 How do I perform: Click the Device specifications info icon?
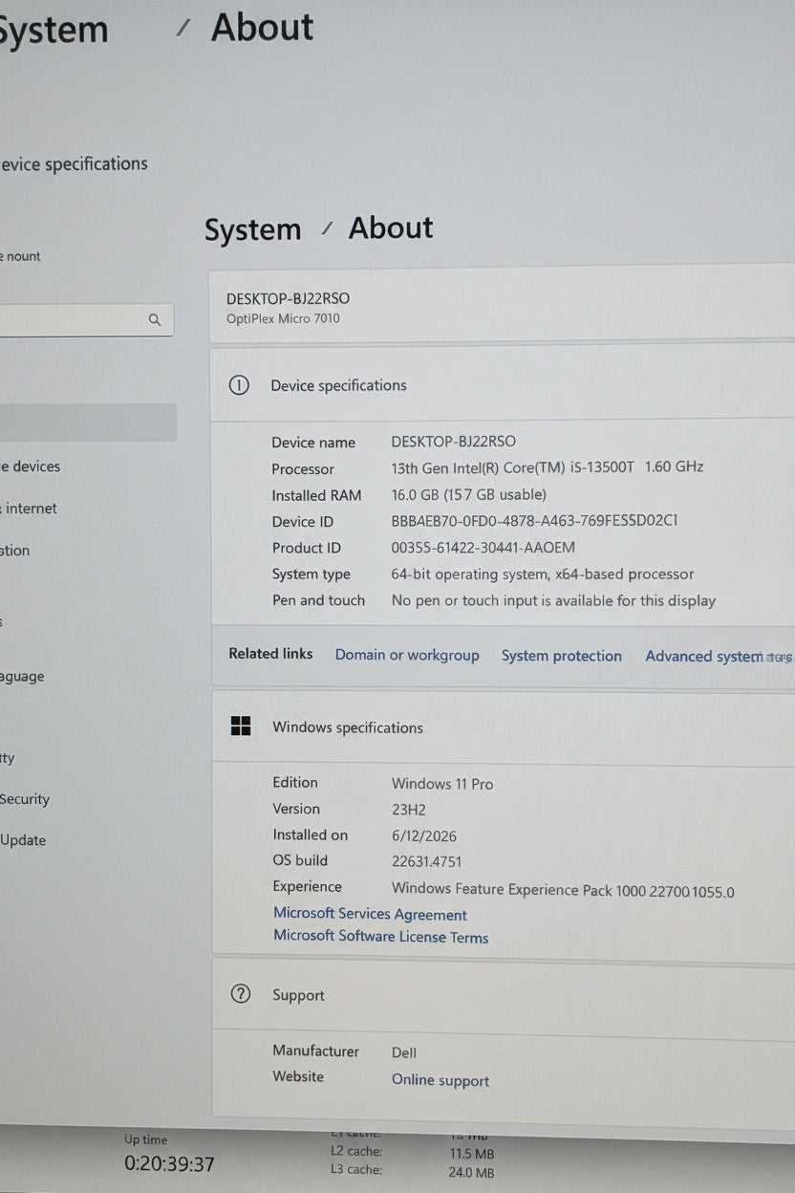pyautogui.click(x=239, y=385)
